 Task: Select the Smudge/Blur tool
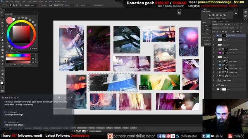point(2,54)
